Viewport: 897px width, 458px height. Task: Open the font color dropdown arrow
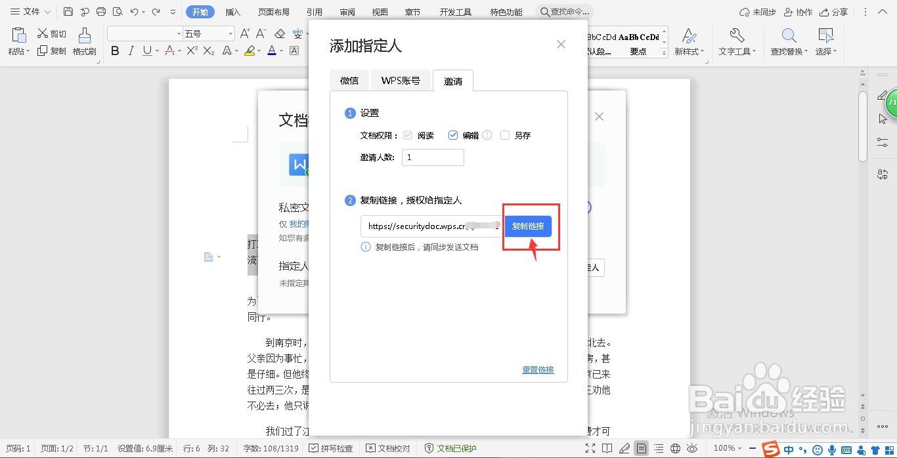pos(281,51)
